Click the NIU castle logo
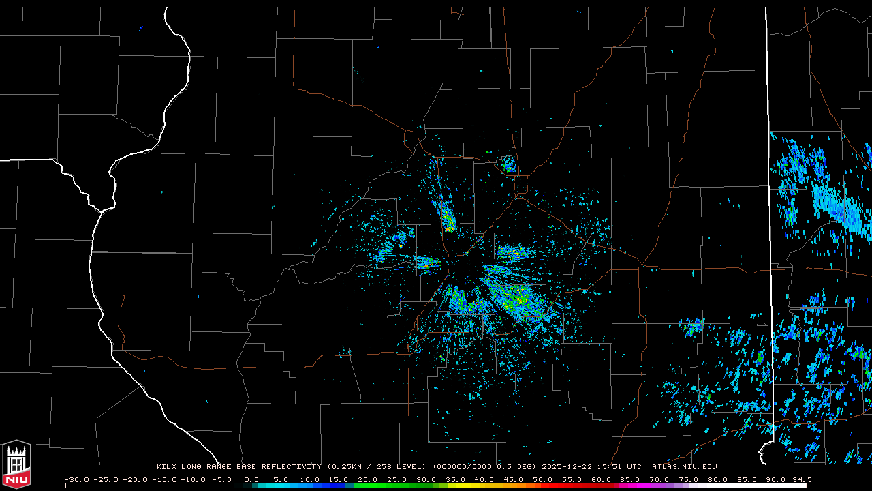This screenshot has width=872, height=491. coord(16,465)
